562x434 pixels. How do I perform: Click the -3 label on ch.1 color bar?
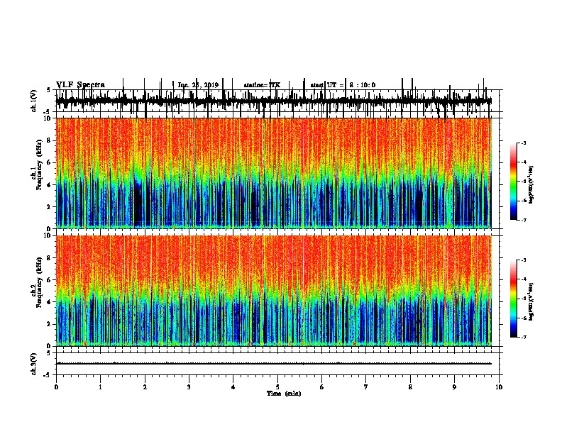[x=523, y=143]
